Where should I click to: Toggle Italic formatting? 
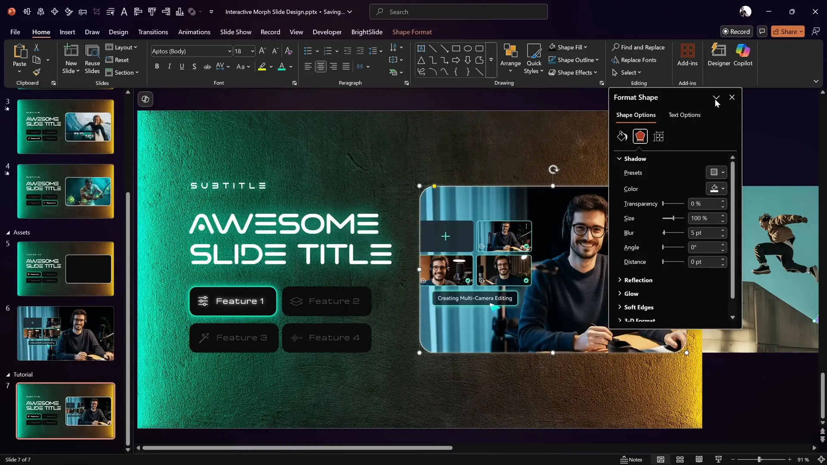pos(169,66)
